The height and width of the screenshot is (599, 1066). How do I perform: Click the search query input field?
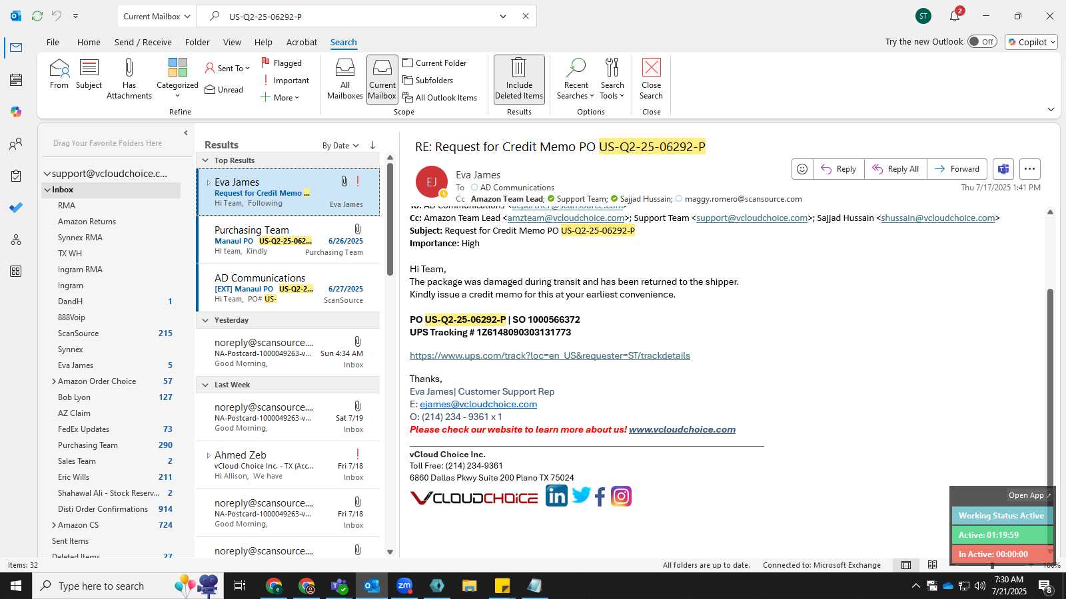(360, 16)
